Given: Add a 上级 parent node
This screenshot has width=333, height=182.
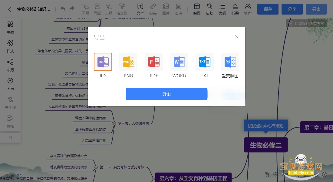Looking at the screenshot, I should 109,9.
